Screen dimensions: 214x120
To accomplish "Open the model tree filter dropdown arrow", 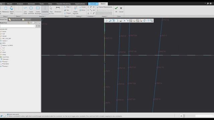I will pyautogui.click(x=36, y=26).
